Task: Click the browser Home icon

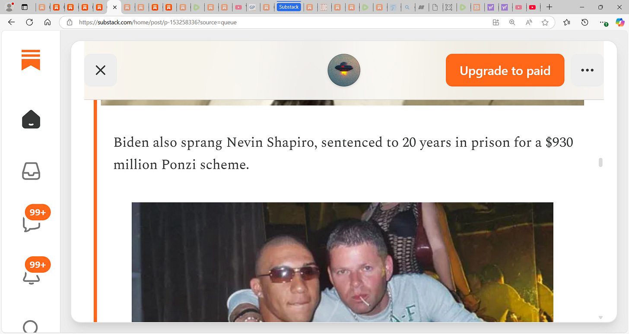Action: [x=48, y=22]
